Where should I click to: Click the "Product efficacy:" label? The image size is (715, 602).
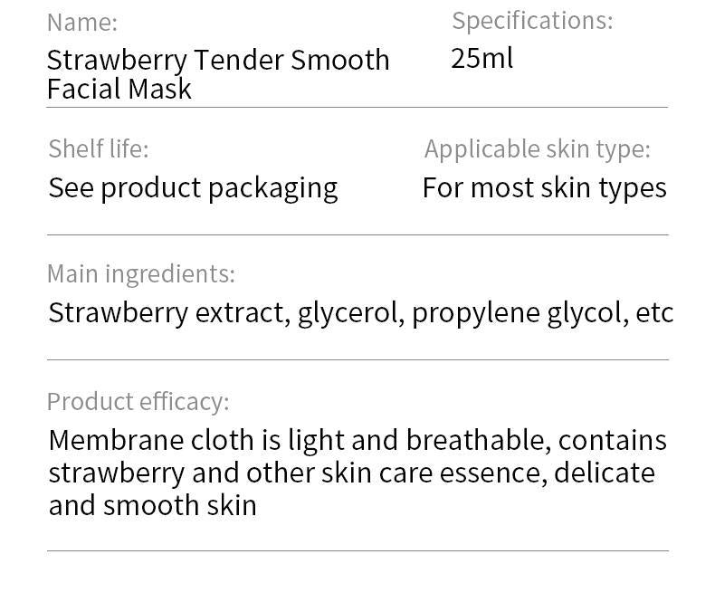coord(138,400)
